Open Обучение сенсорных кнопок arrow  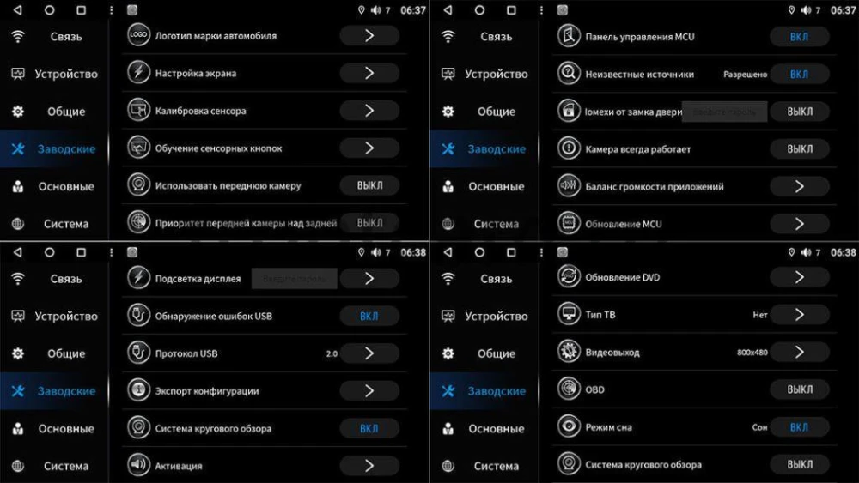coord(369,148)
